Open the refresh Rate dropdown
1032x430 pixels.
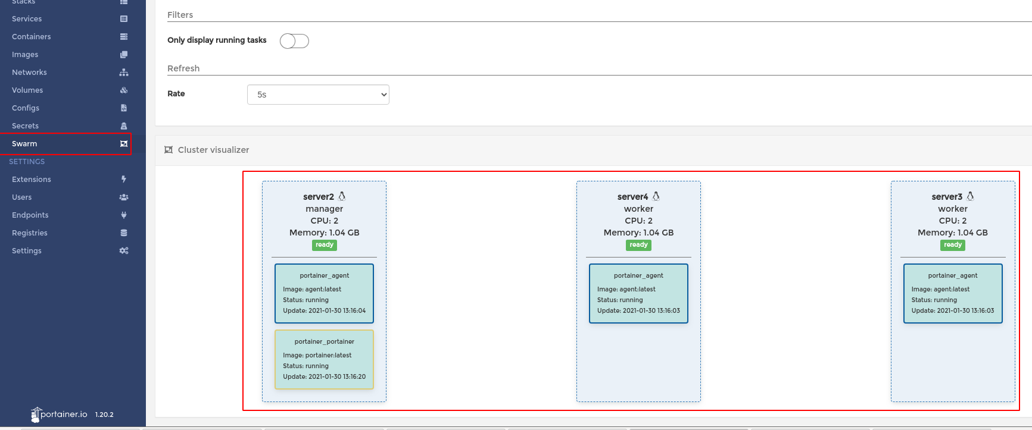click(318, 95)
